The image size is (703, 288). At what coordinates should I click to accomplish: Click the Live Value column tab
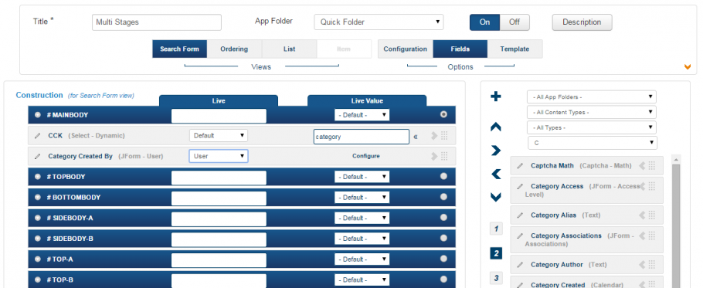point(367,101)
